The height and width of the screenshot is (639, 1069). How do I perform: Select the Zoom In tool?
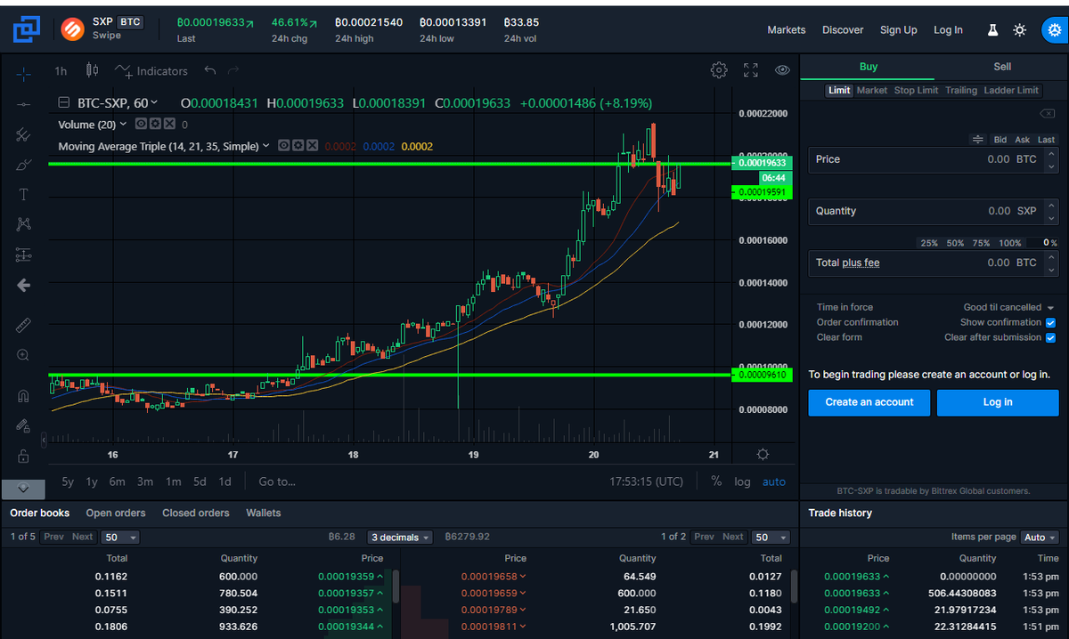coord(24,355)
